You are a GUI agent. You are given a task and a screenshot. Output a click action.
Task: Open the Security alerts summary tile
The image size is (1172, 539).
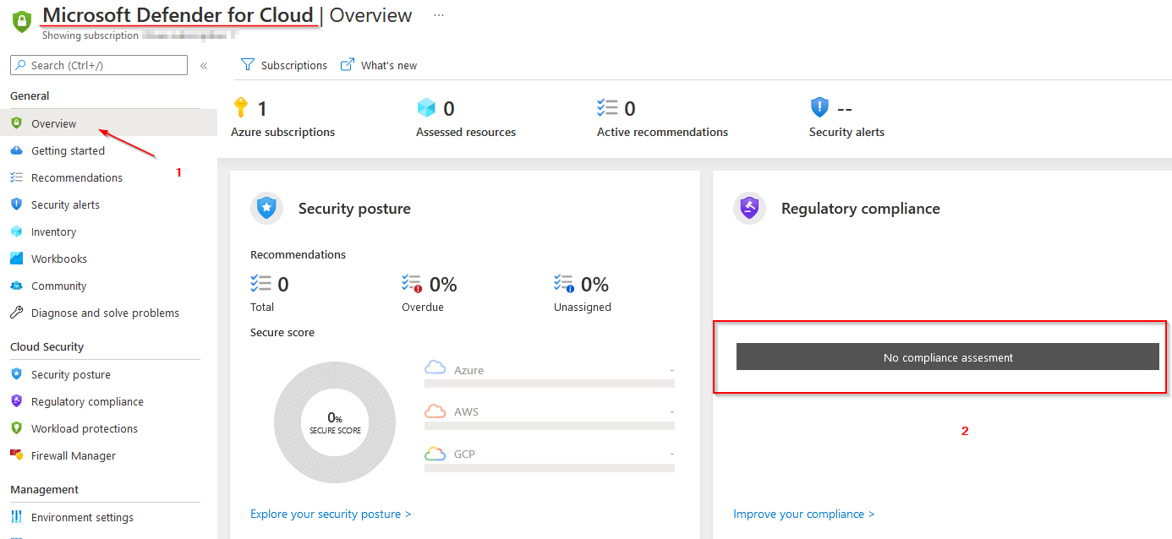[x=847, y=117]
